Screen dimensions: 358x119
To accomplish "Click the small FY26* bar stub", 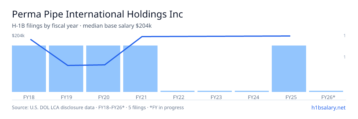I will point(326,91).
